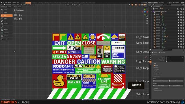Click the Active Clip field
The width and height of the screenshot is (185, 104).
click(175, 61)
